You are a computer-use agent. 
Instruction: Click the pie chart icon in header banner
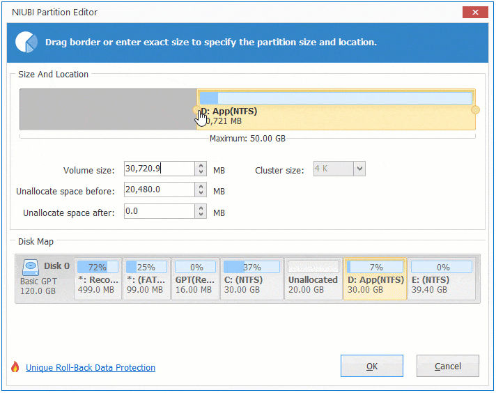click(26, 43)
